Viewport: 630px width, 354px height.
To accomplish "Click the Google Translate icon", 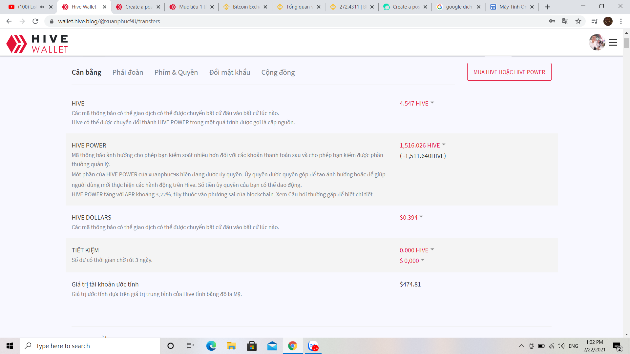I will tap(565, 21).
